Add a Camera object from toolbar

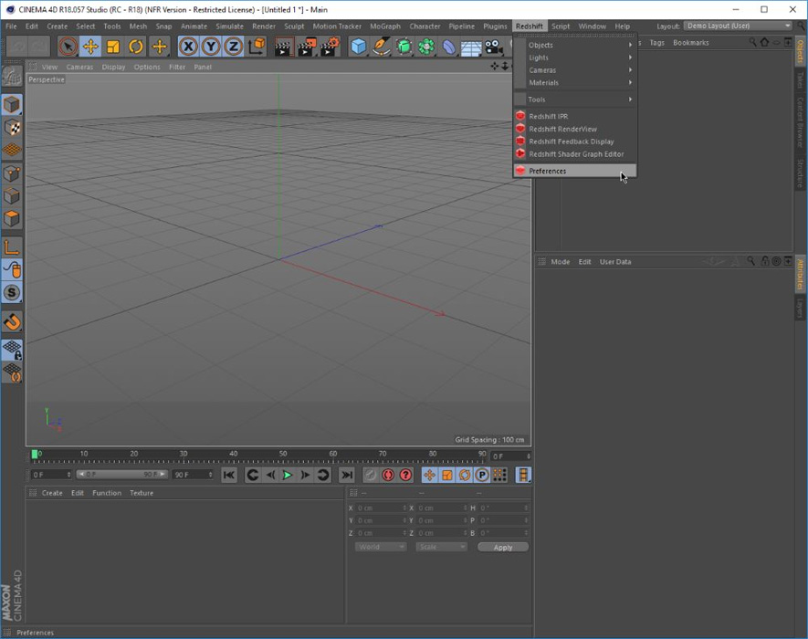pos(494,47)
